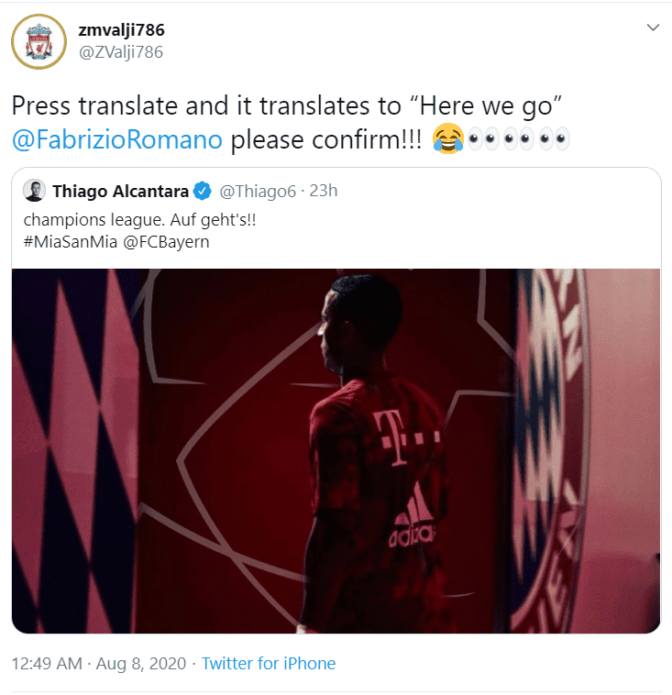Click the 23h timestamp on quoted tweet
Image resolution: width=672 pixels, height=695 pixels.
[x=323, y=191]
